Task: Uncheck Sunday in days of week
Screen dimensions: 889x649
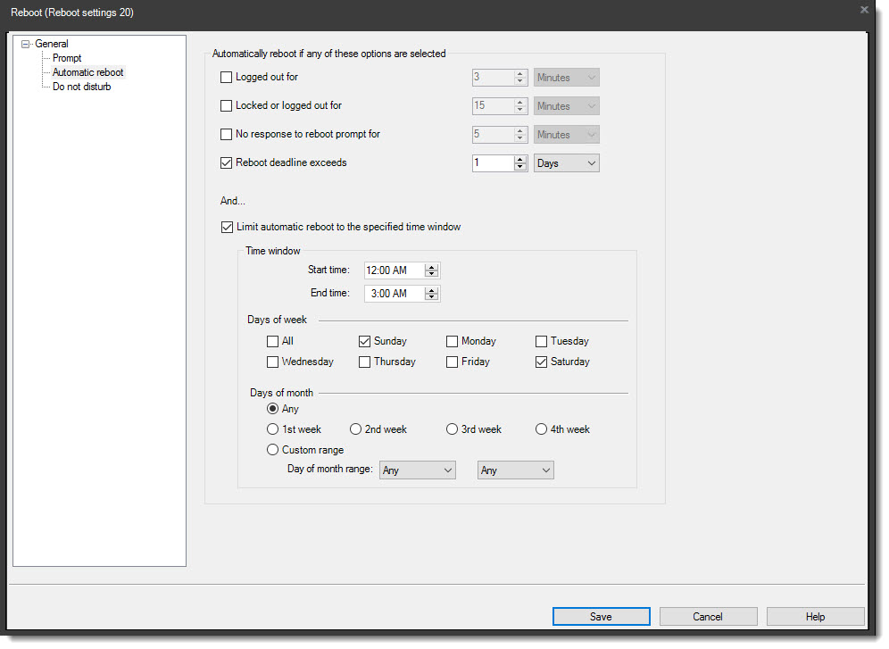Action: tap(364, 341)
